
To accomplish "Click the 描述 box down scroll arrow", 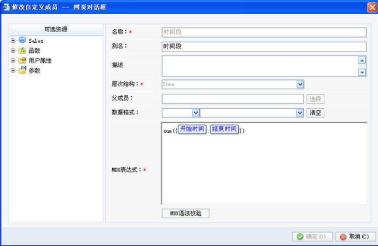I will [362, 72].
